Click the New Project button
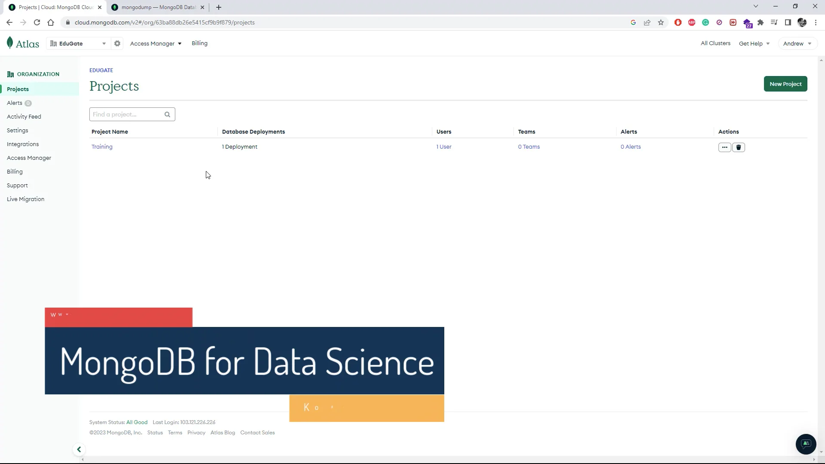This screenshot has width=825, height=464. pos(785,84)
